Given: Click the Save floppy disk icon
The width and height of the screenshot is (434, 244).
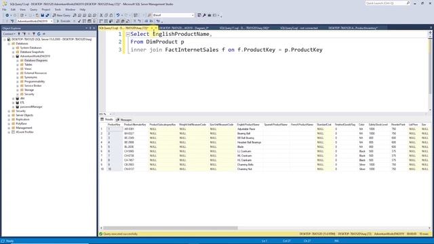Looking at the screenshot, I should pyautogui.click(x=42, y=15).
